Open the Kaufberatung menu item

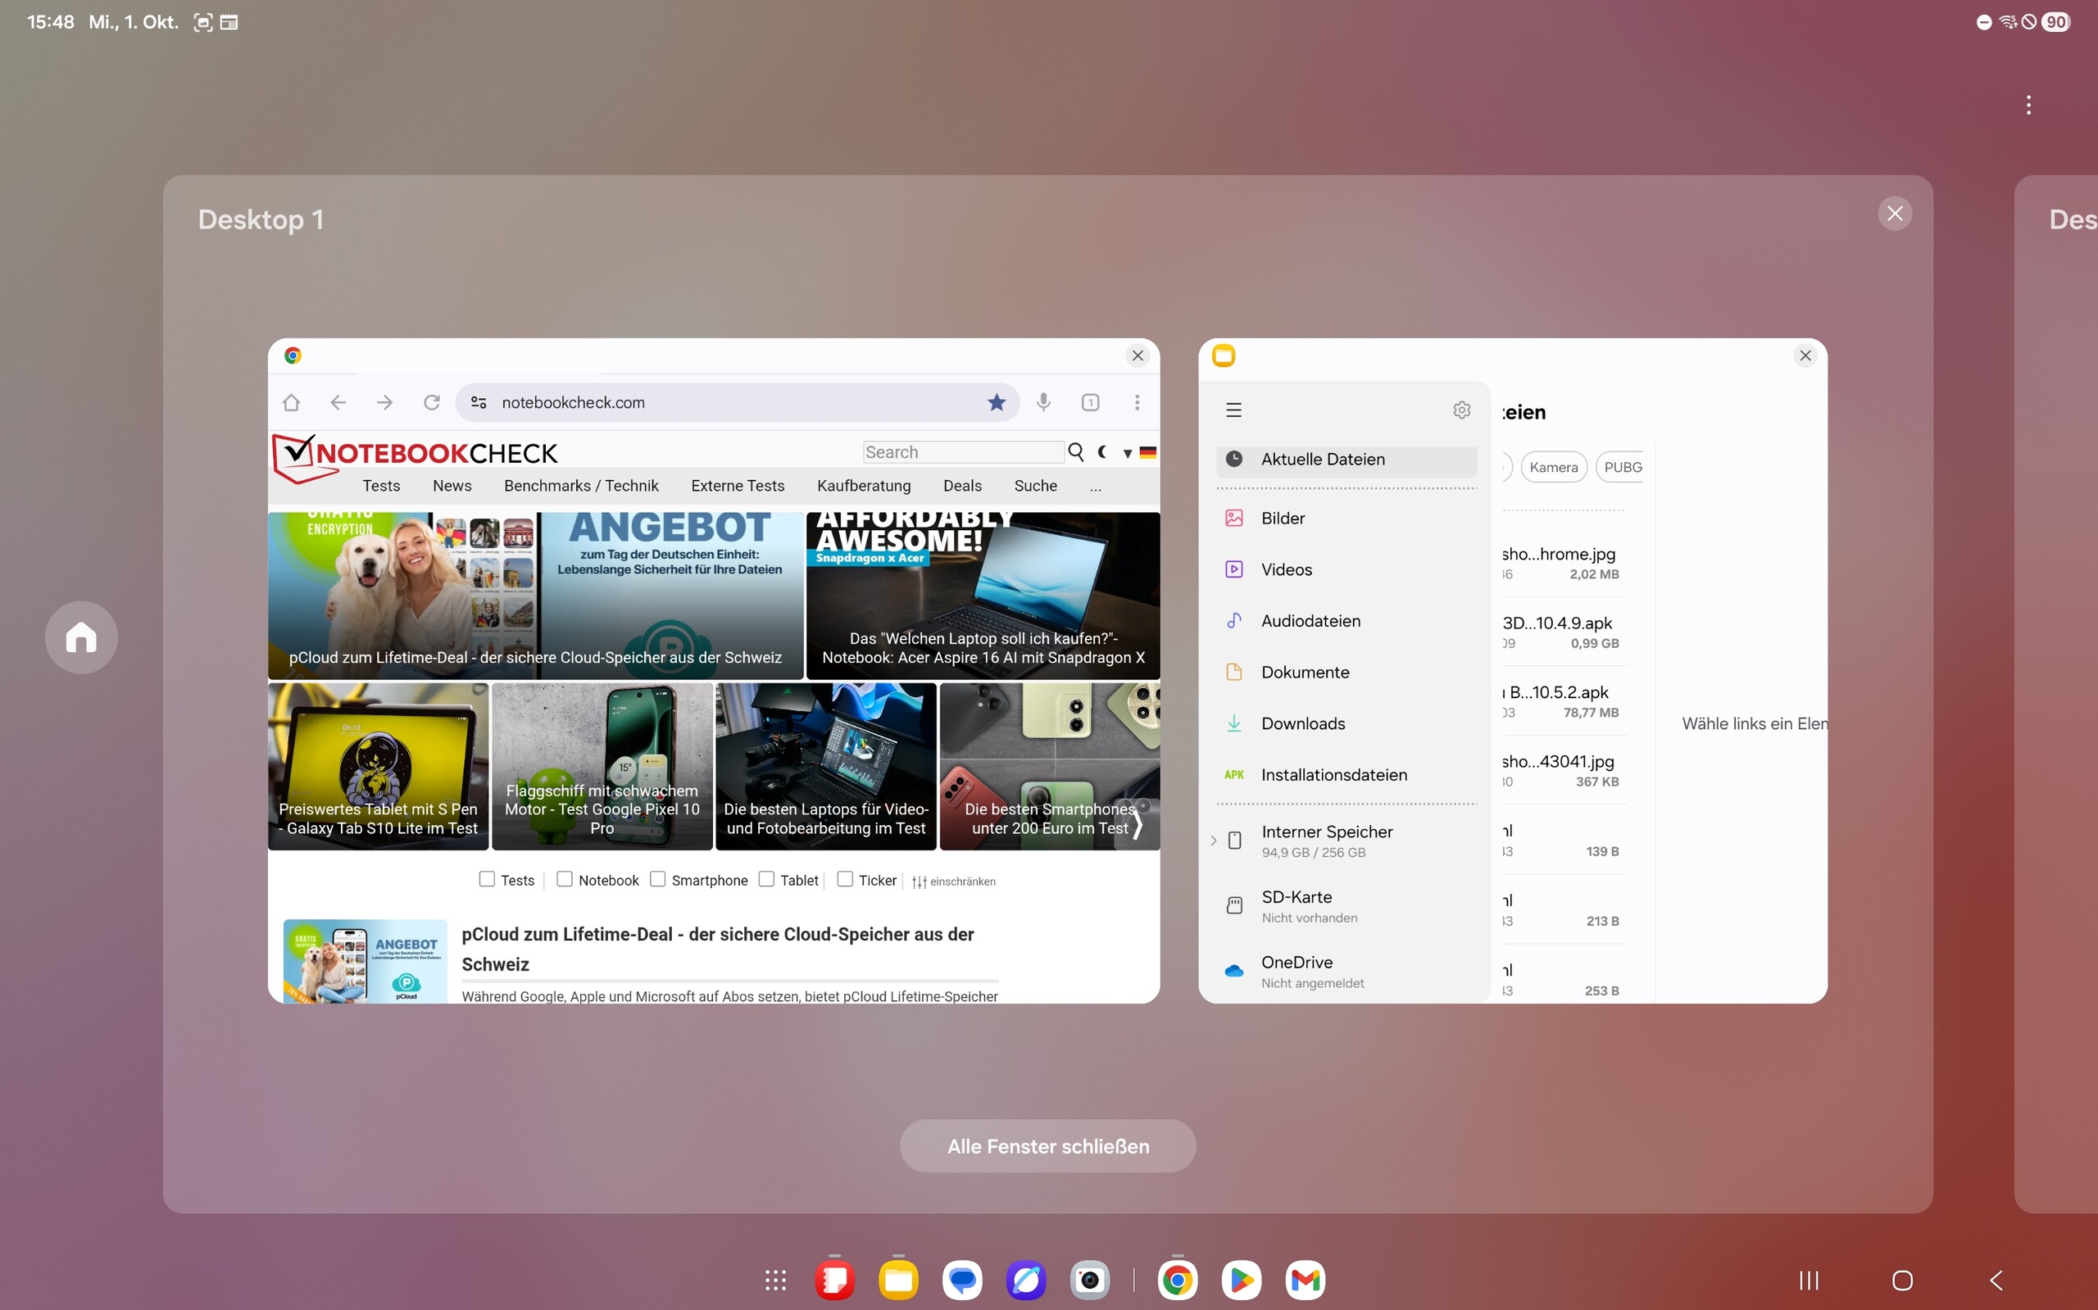coord(863,486)
